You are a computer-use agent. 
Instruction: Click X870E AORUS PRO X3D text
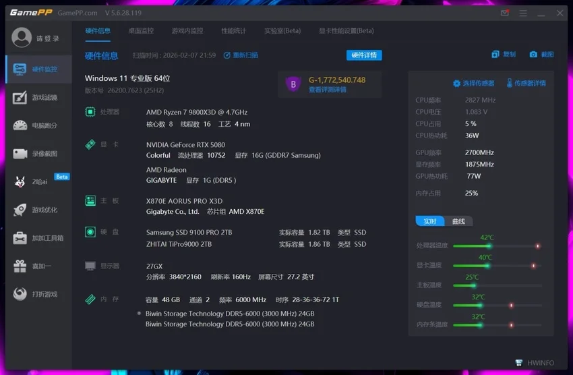point(184,201)
